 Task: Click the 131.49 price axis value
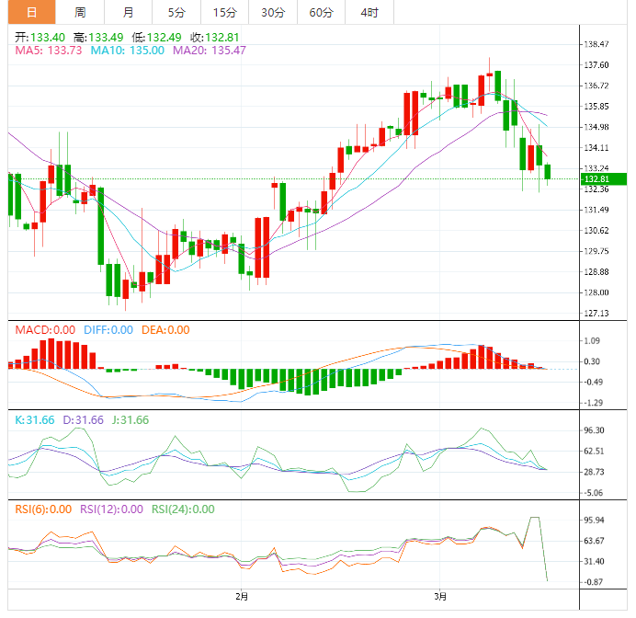tap(596, 210)
